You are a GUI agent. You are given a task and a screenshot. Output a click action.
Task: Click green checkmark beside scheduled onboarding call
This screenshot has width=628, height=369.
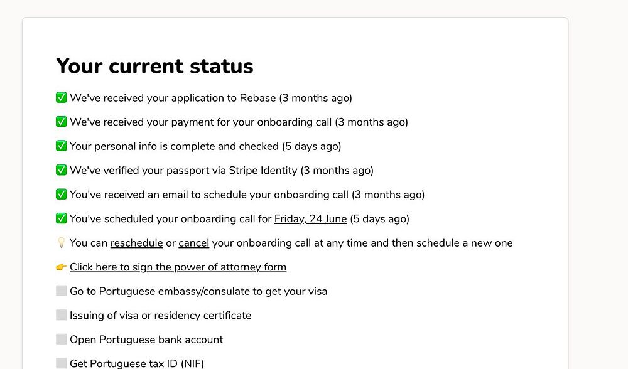(62, 218)
